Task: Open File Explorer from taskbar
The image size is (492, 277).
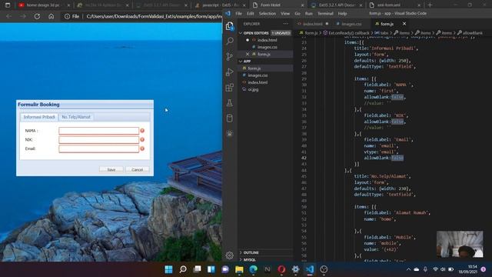Action: [x=239, y=269]
